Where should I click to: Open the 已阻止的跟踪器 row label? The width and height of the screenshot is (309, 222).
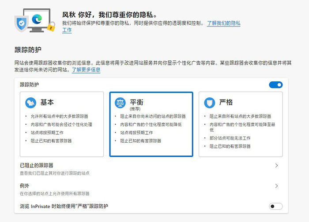[x=37, y=165]
